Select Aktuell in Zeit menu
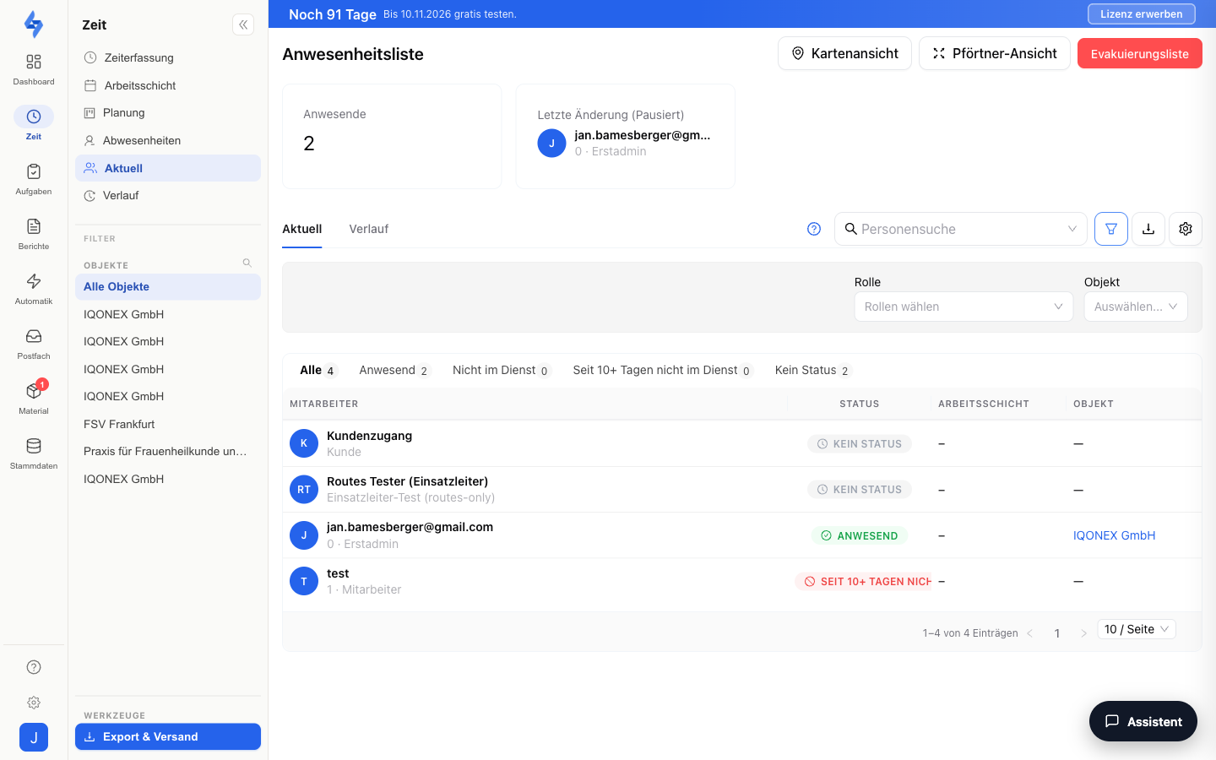This screenshot has height=760, width=1216. click(x=168, y=168)
